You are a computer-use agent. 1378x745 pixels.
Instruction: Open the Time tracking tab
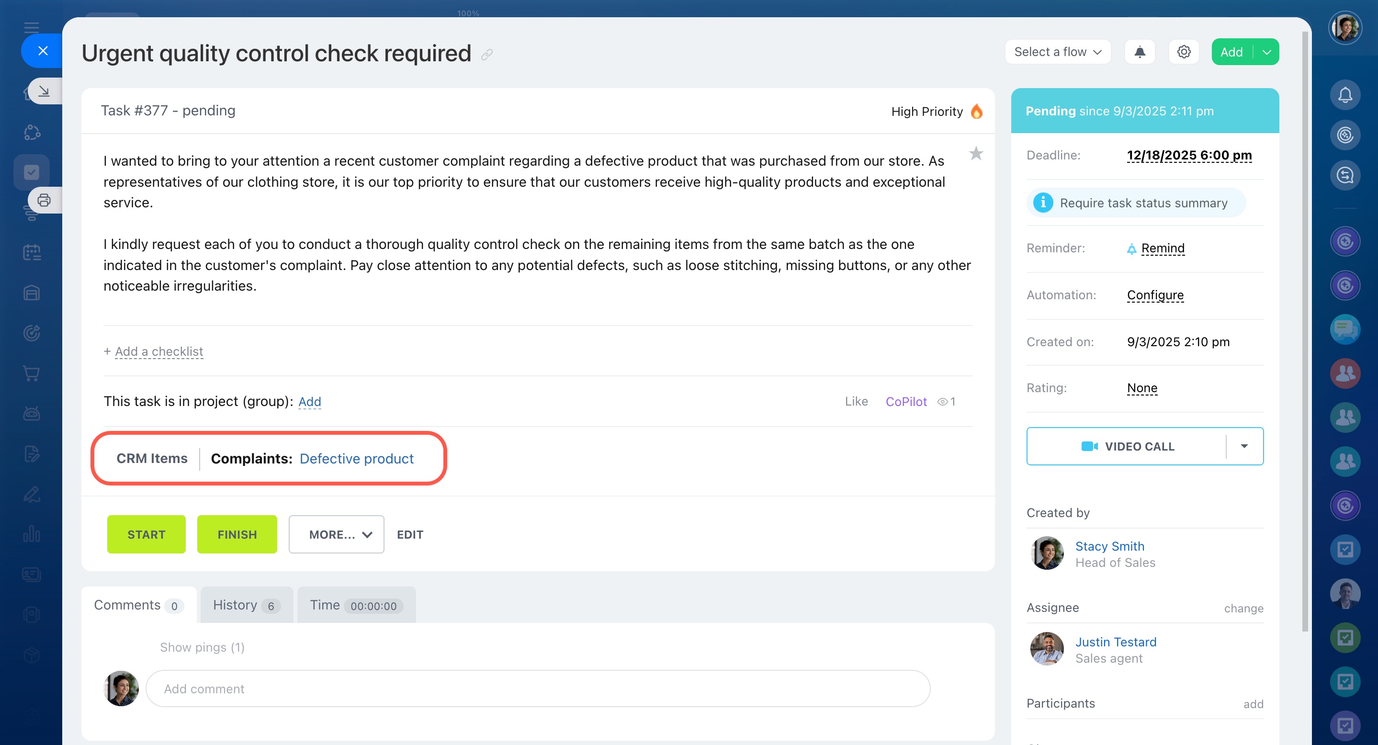(x=356, y=605)
